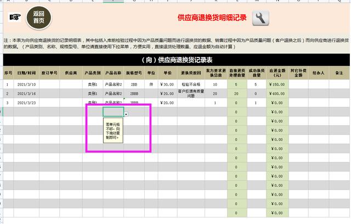The image size is (351, 224).
Task: Click the 供应商 column header
Action: (71, 73)
